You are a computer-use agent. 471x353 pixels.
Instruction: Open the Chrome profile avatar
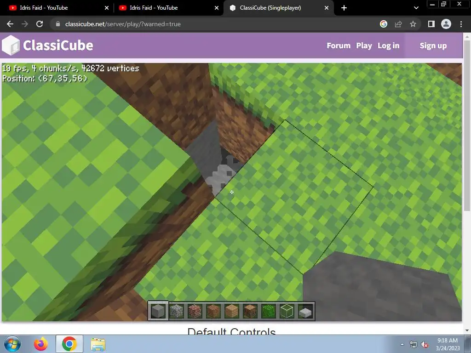click(x=446, y=24)
